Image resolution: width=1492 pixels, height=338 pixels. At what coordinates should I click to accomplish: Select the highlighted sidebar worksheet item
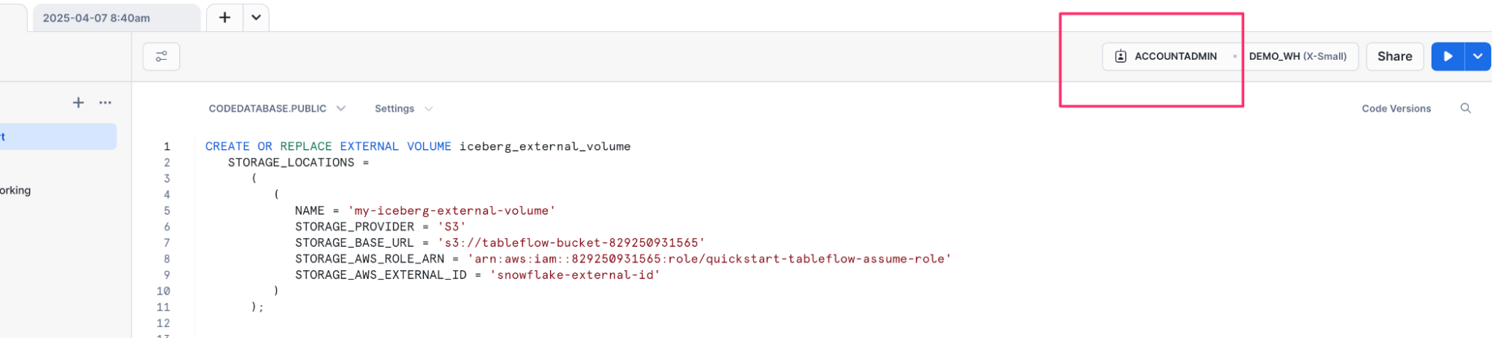[56, 137]
